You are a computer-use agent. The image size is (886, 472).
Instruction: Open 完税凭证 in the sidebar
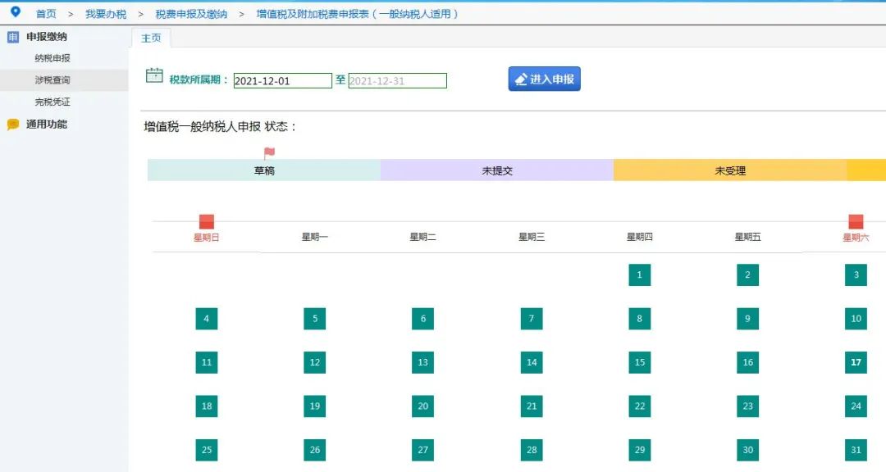tap(53, 102)
